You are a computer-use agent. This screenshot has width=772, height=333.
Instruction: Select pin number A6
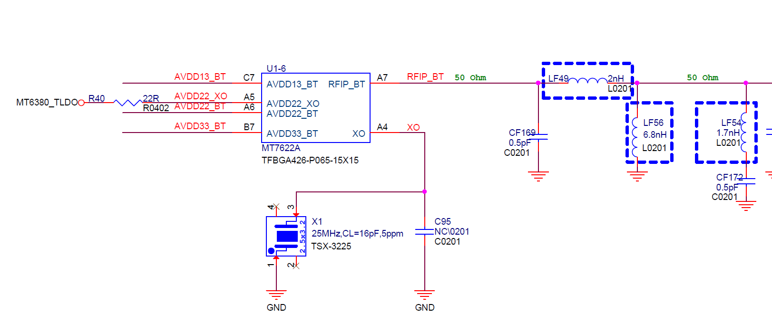249,107
